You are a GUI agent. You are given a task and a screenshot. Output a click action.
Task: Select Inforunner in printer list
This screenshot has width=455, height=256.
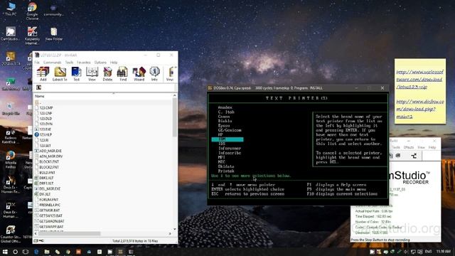(x=230, y=149)
